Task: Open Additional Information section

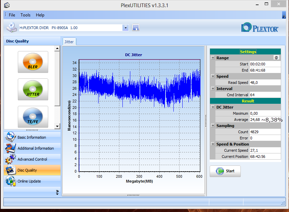Action: [x=32, y=148]
